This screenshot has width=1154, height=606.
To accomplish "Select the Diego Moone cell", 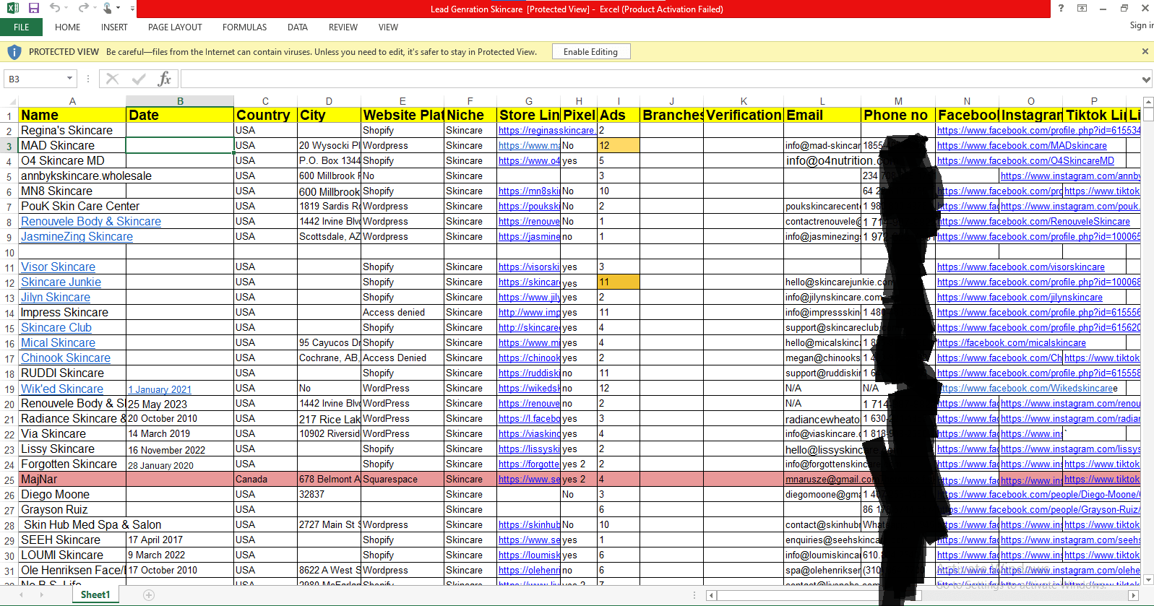I will 72,495.
